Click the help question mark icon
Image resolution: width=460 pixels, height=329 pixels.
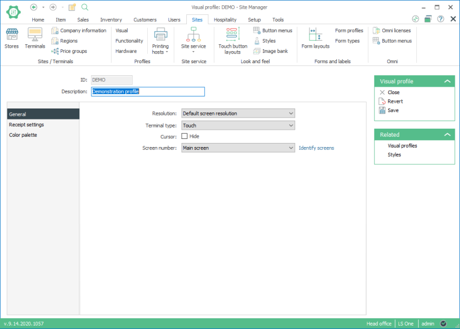tap(440, 19)
